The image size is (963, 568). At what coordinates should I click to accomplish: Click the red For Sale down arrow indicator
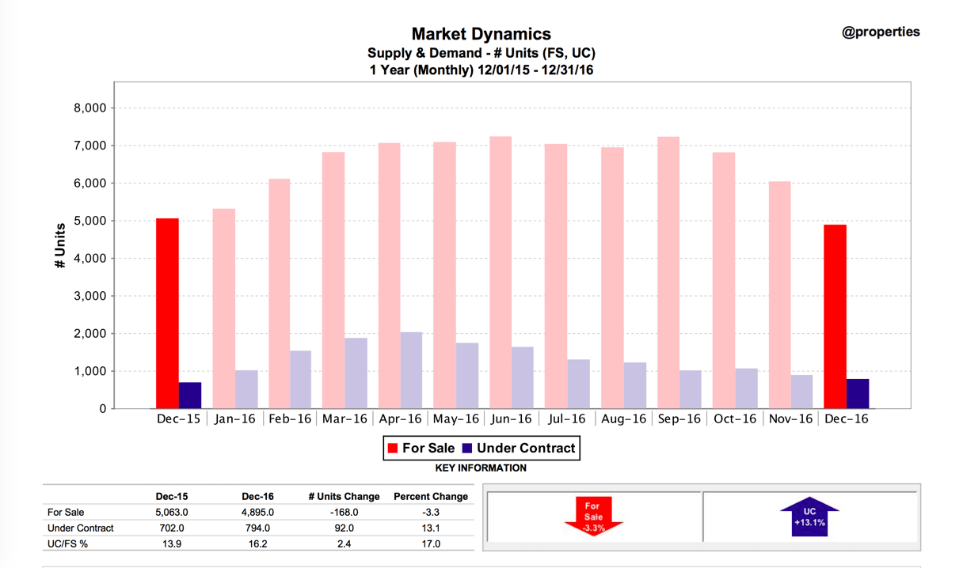pos(593,516)
